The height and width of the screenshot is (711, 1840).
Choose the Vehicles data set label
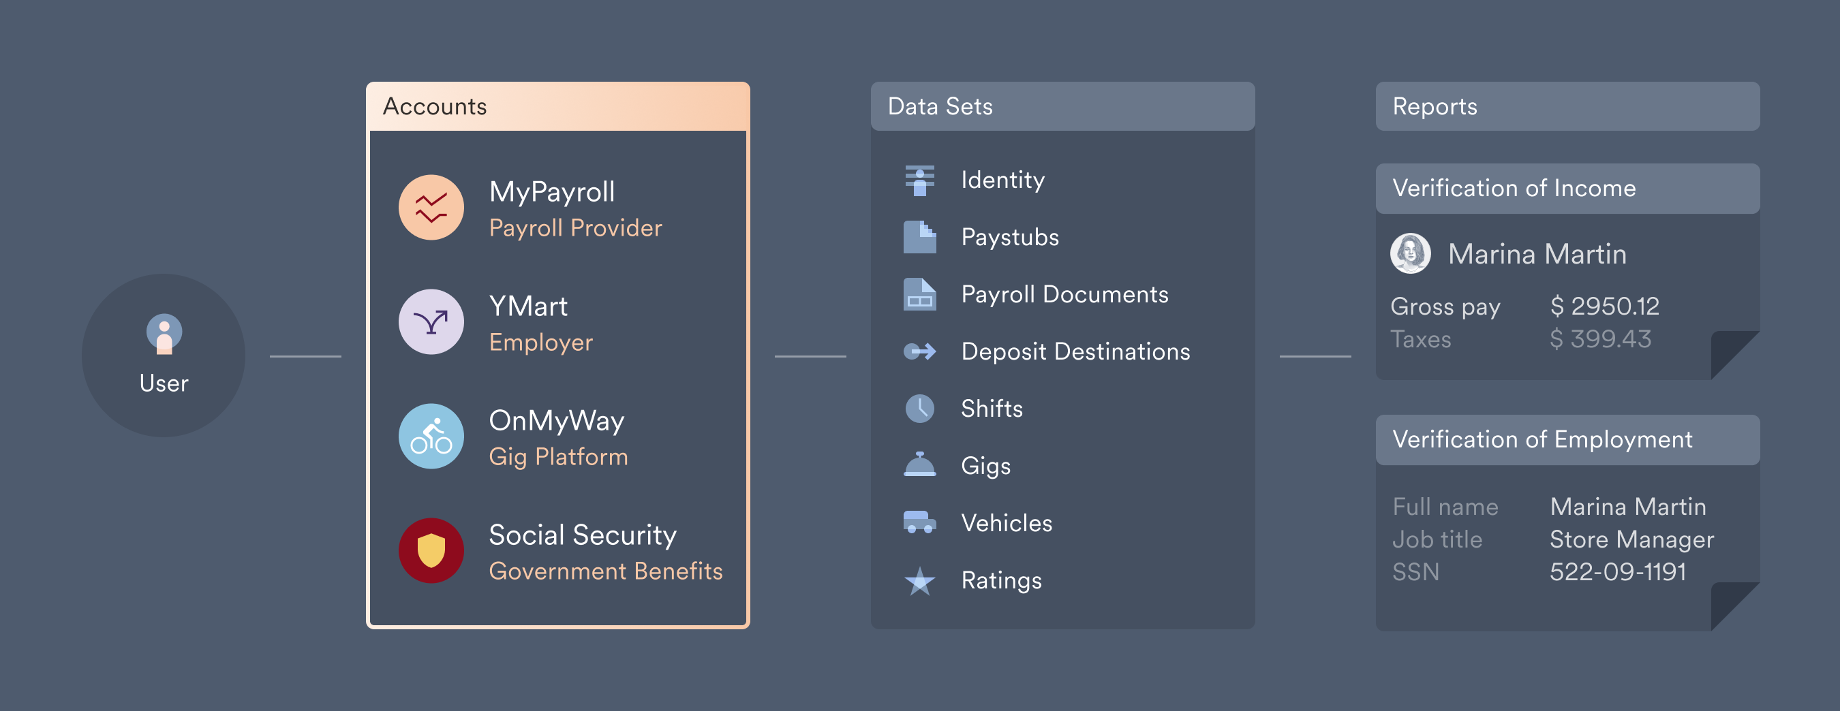click(1007, 523)
